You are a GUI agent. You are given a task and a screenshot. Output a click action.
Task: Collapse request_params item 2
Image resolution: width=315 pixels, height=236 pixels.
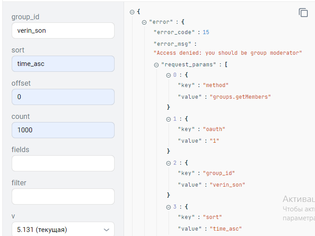coord(169,163)
